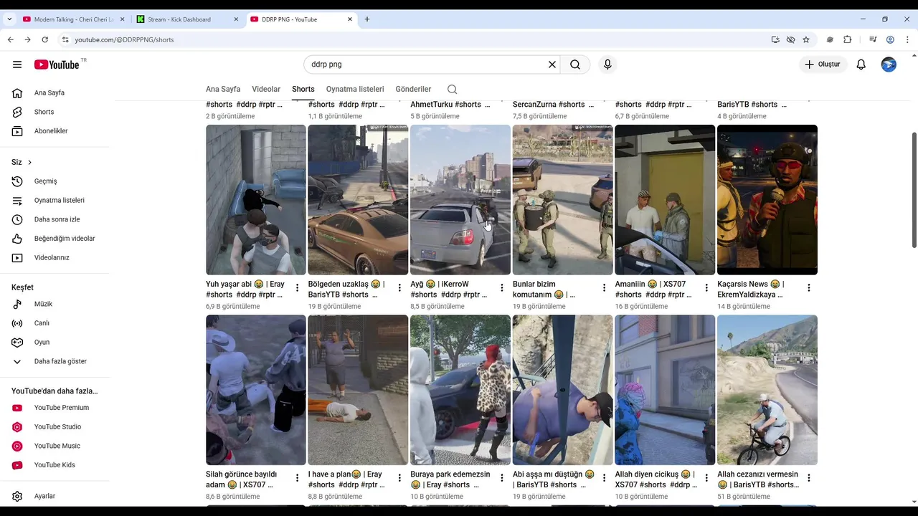Screen dimensions: 918x516
Task: Open options for Kaçarsis News short
Action: [809, 287]
